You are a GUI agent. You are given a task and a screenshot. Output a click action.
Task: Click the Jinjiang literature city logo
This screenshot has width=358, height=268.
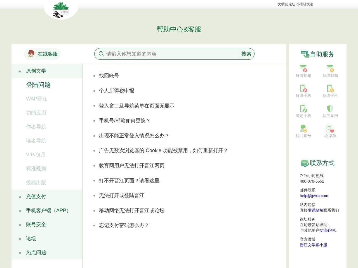(x=61, y=10)
